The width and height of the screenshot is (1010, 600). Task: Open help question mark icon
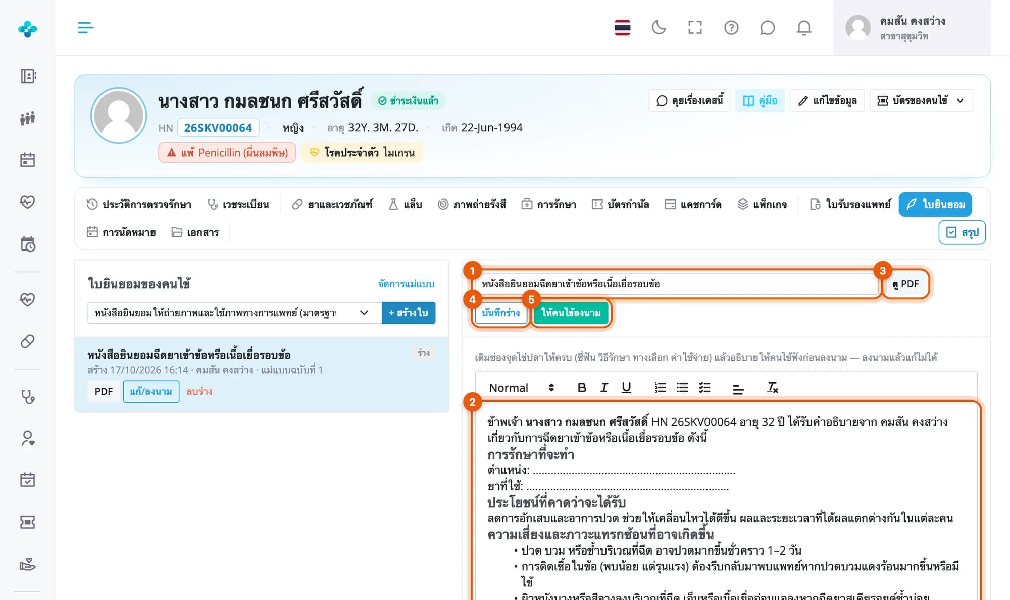click(x=731, y=27)
